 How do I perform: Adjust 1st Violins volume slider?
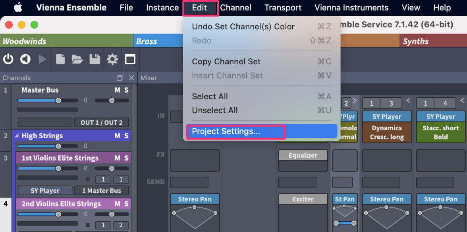coord(48,168)
